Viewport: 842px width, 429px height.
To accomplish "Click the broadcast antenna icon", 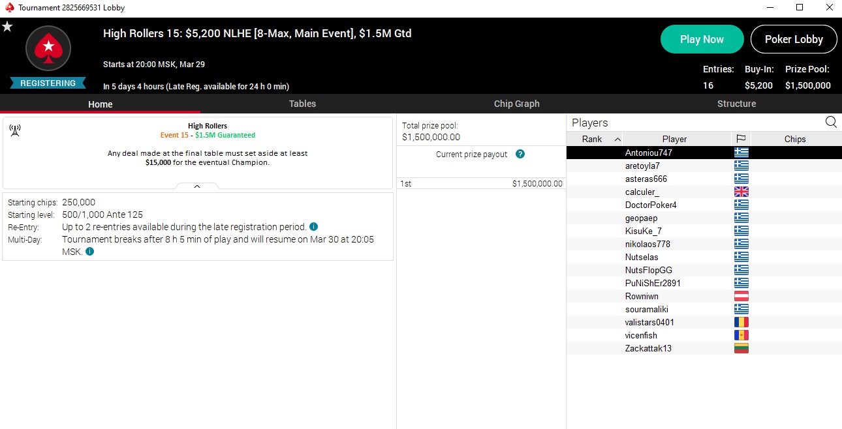I will coord(15,130).
